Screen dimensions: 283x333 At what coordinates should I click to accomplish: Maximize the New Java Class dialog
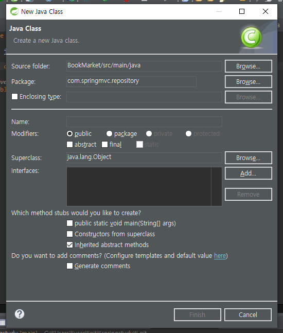tap(242, 11)
